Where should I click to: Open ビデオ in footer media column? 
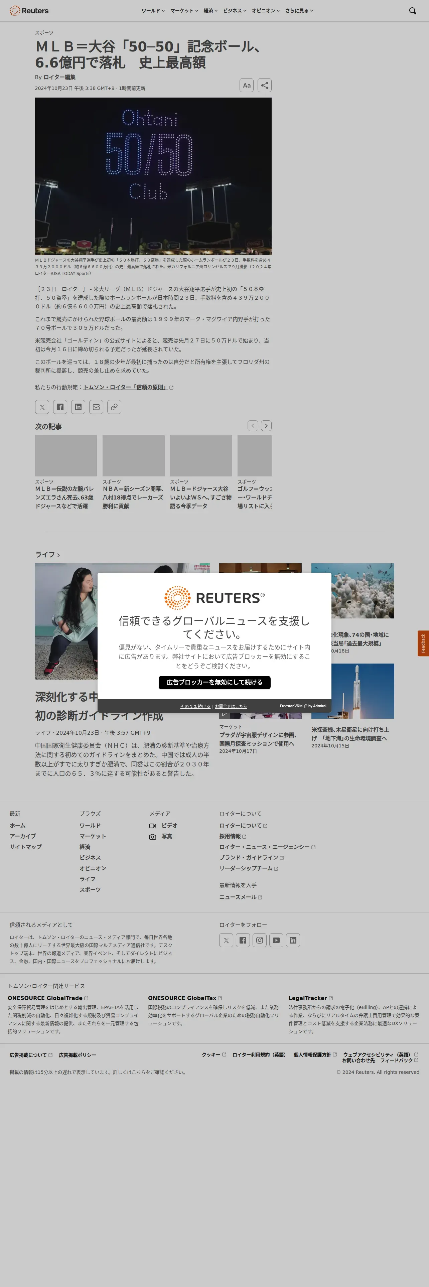click(x=164, y=825)
